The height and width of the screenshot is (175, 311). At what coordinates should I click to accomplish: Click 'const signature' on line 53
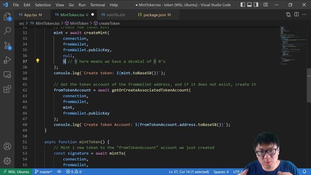coord(71,154)
